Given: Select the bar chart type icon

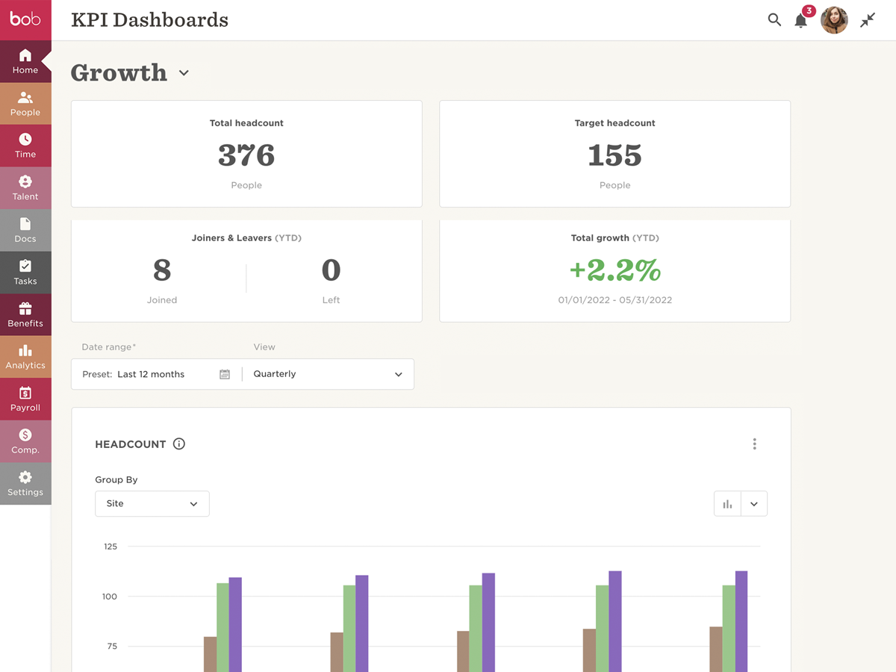Looking at the screenshot, I should click(x=727, y=504).
